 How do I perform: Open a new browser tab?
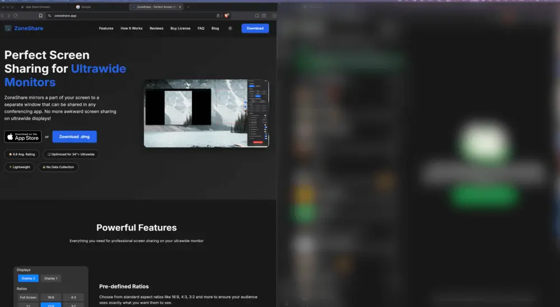point(188,7)
